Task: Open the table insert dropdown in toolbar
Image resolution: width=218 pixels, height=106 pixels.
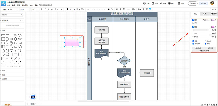Action: 134,9
